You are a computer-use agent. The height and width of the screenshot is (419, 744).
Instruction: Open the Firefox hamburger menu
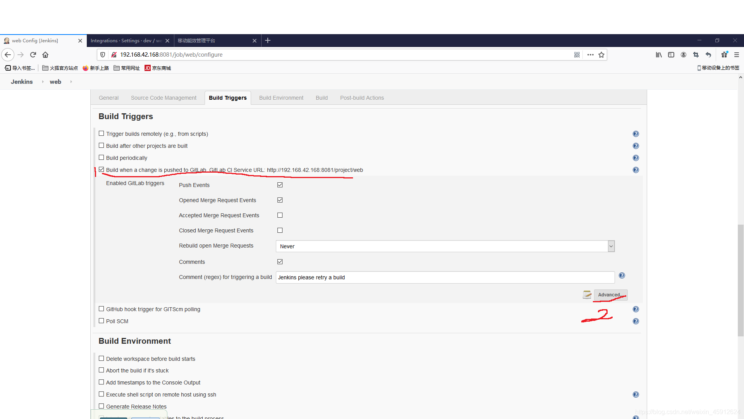[x=737, y=55]
